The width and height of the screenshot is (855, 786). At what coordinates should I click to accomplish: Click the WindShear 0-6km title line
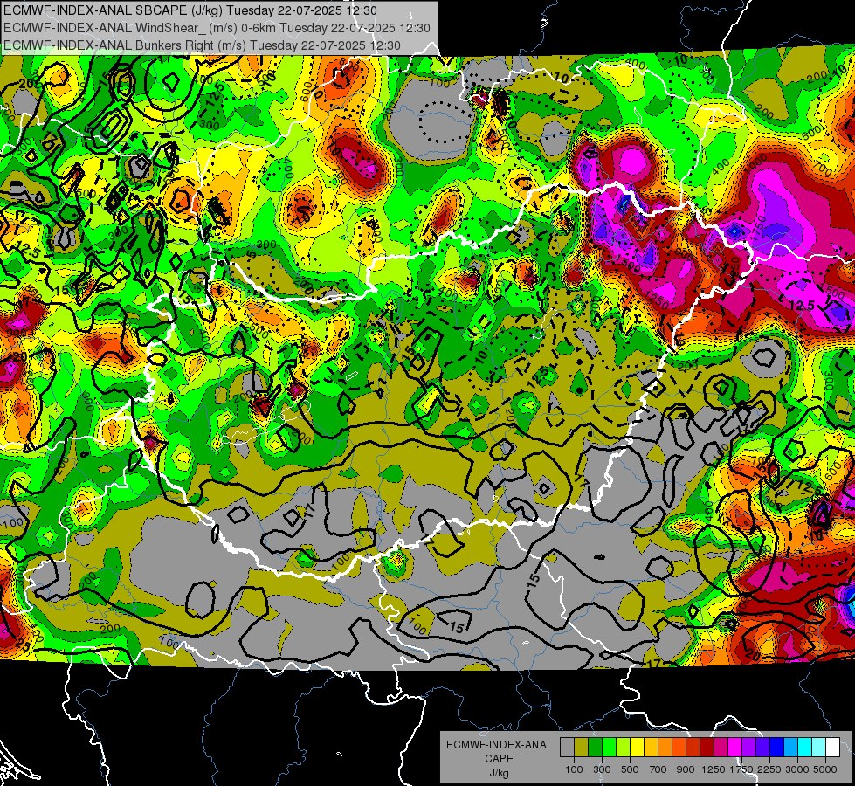click(217, 28)
